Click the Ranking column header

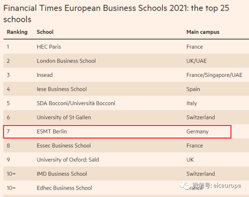coord(17,32)
